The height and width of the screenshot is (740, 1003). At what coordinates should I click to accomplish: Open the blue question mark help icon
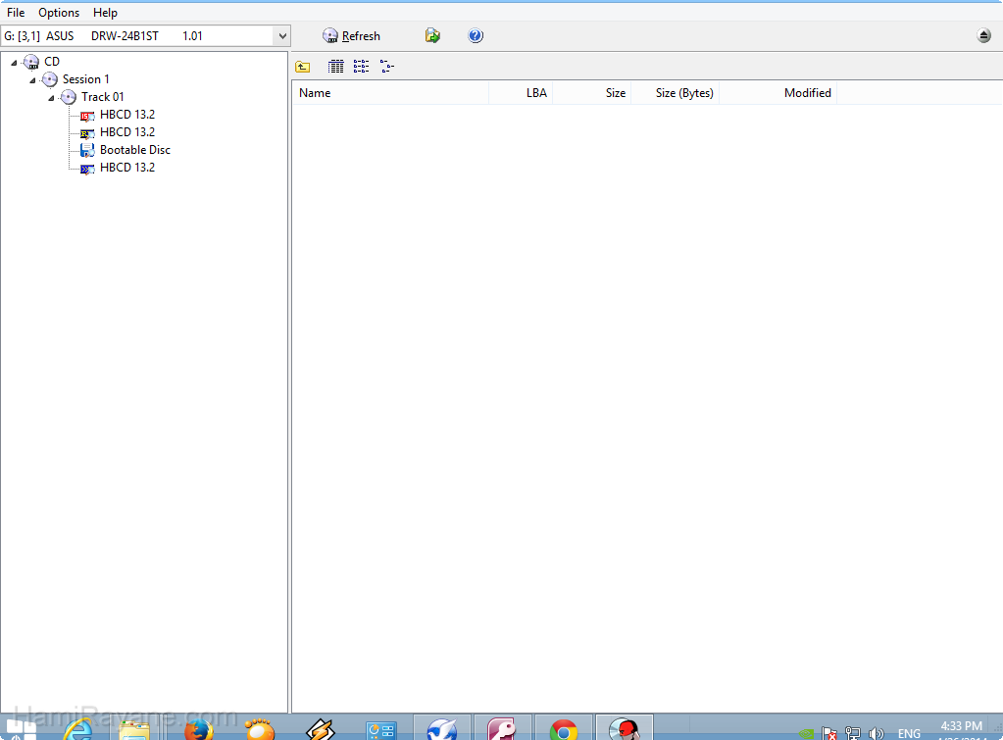[x=476, y=36]
